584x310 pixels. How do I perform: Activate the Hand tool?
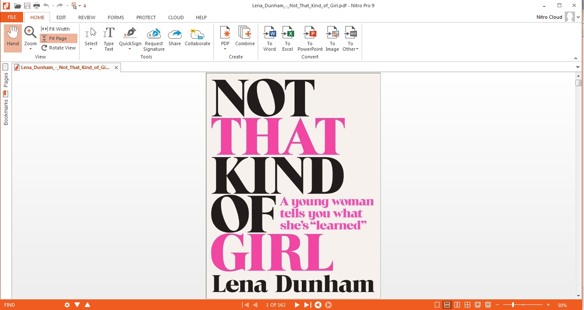pos(13,38)
